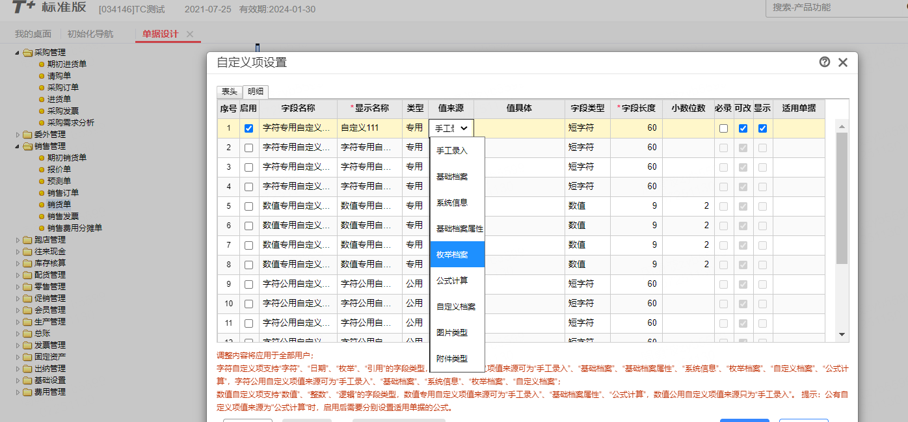
Task: Open 报价单 in the navigation tree
Action: (59, 170)
